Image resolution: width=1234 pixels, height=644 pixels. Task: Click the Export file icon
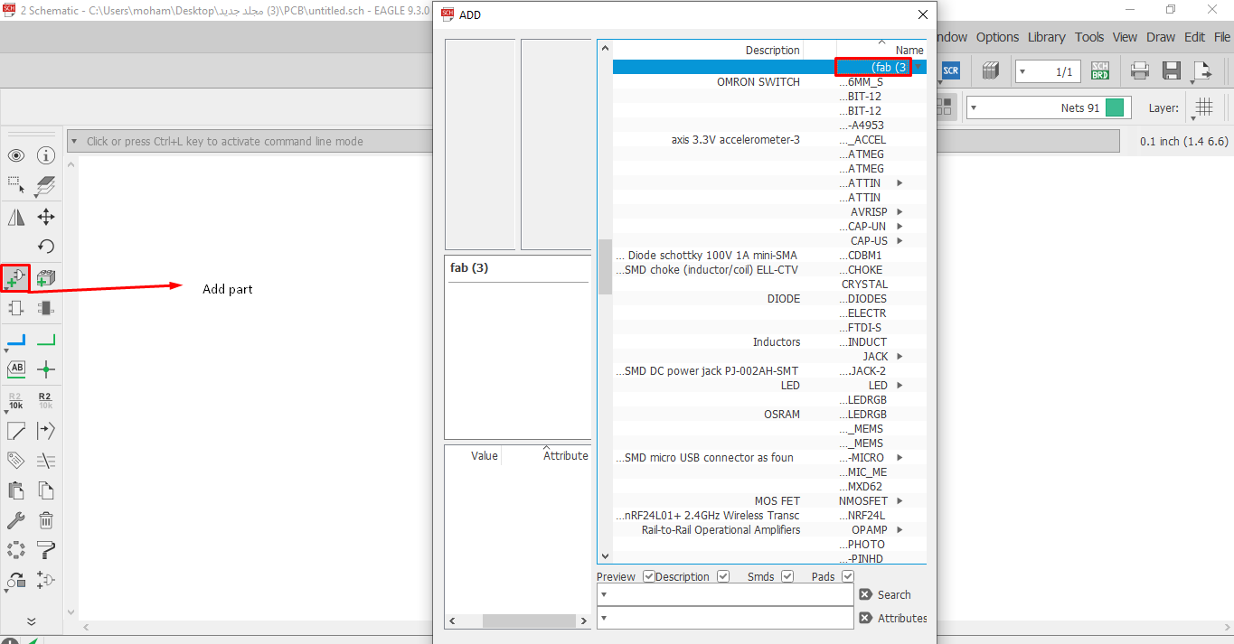(x=1203, y=70)
